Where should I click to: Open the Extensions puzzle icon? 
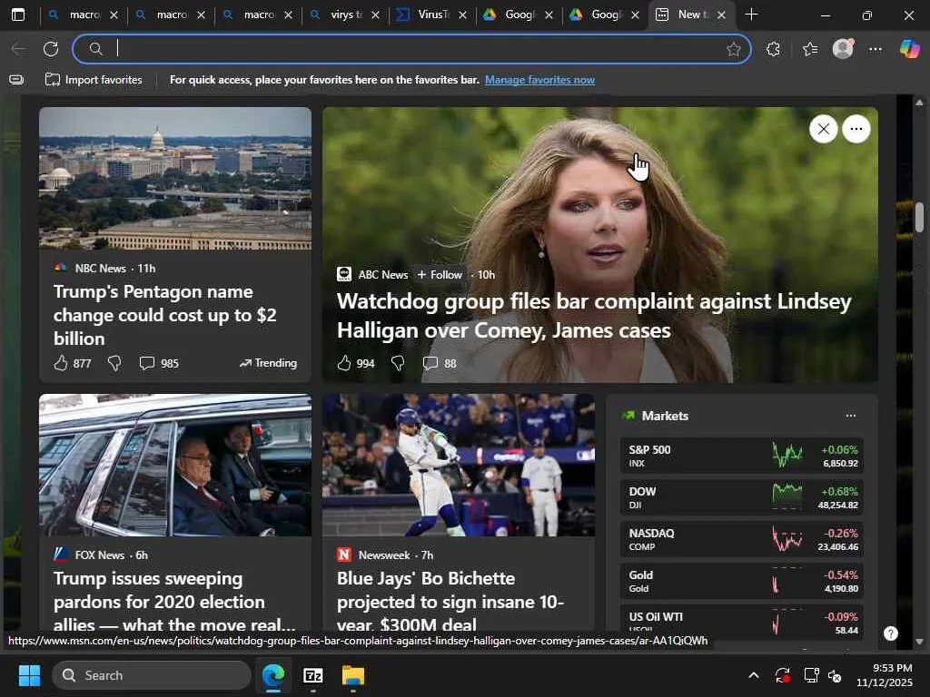773,49
